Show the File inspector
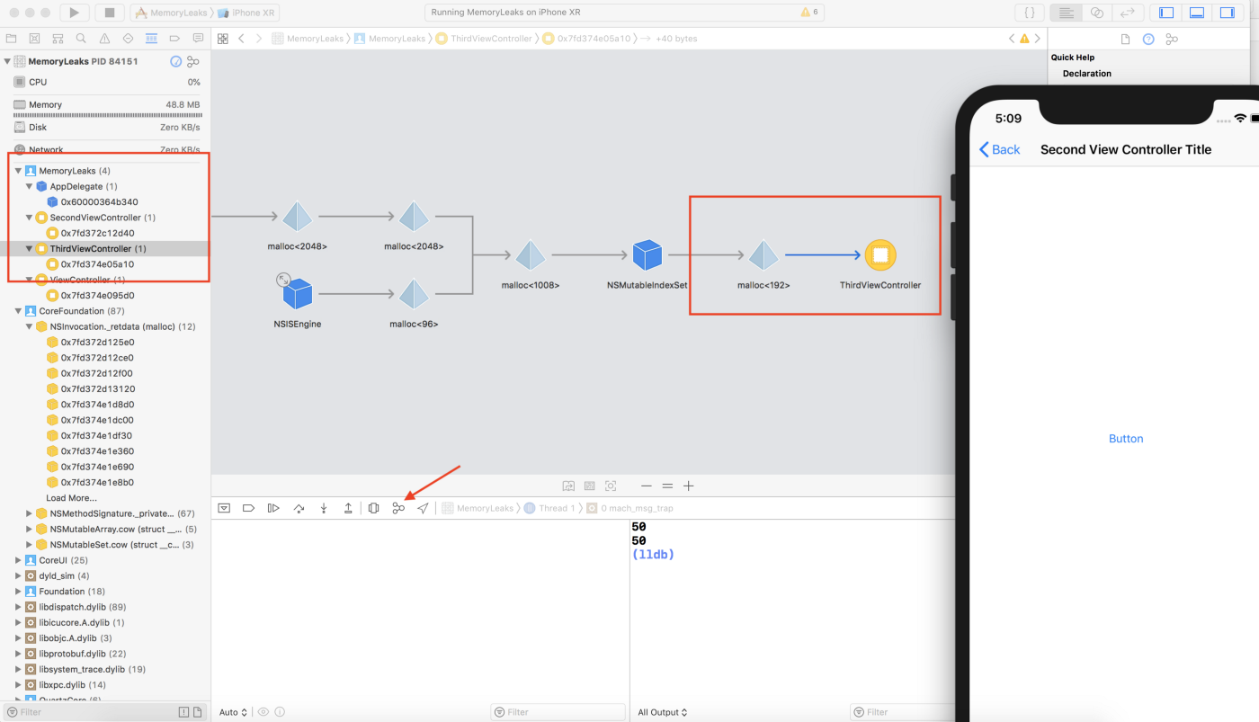 click(1125, 39)
